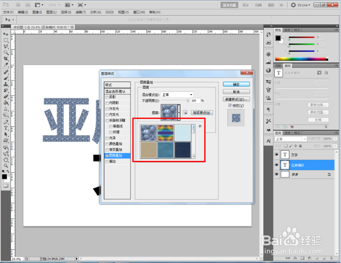Uncheck the 图案叠加 checkbox
Screen dimensions: 341x263
click(107, 156)
